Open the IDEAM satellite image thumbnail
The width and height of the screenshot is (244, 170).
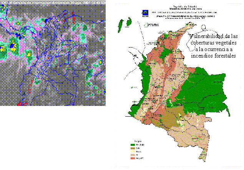click(x=53, y=54)
